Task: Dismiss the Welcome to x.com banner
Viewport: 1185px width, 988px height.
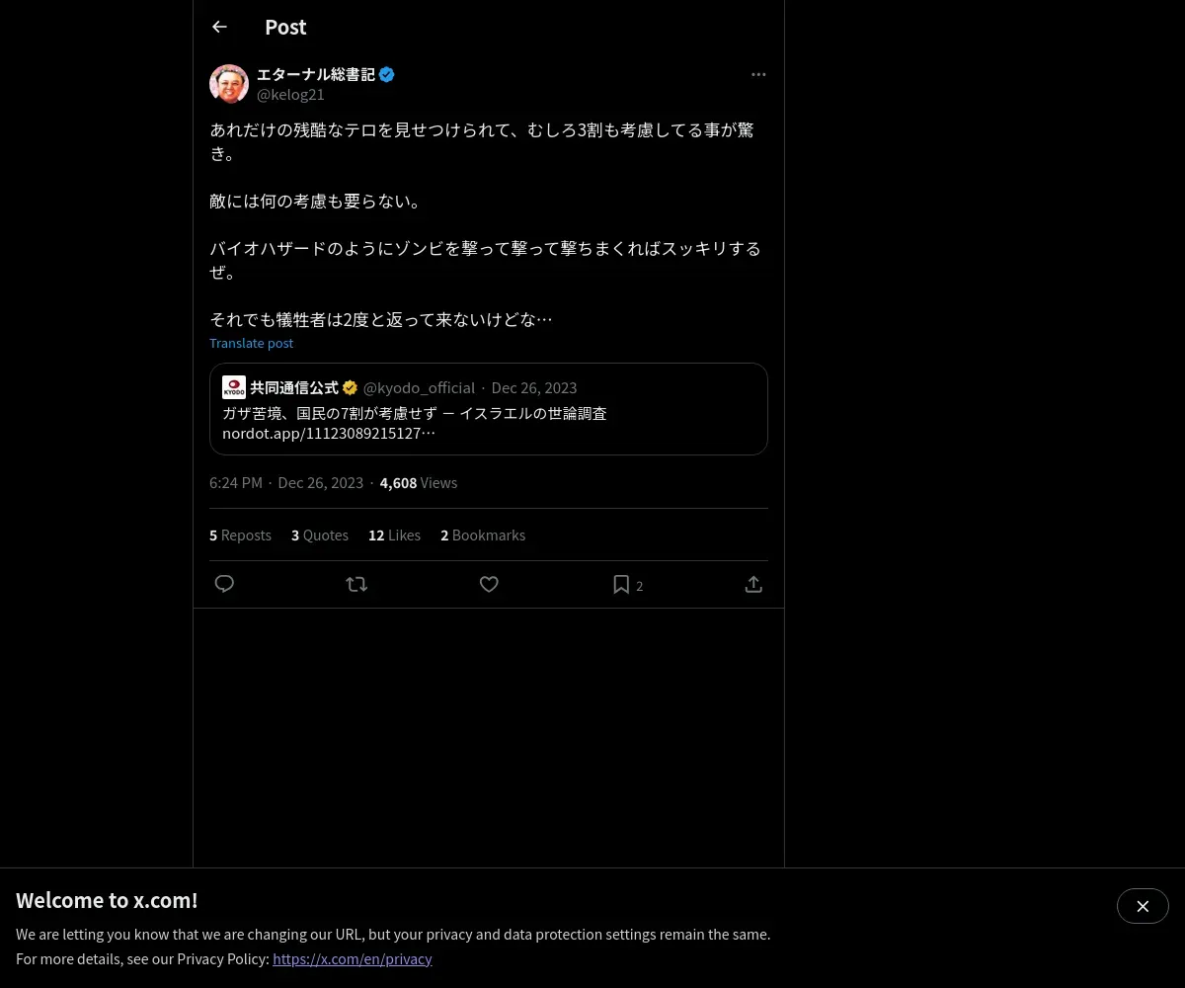Action: pos(1143,906)
